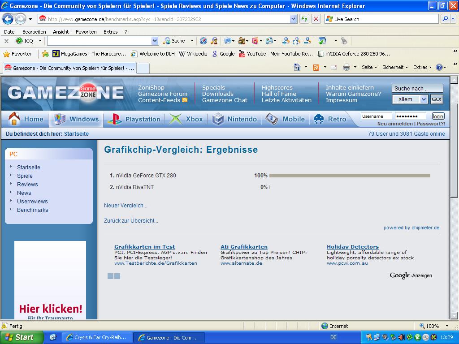459x344 pixels.
Task: Click the powered by chipmeter.de link
Action: 411,228
